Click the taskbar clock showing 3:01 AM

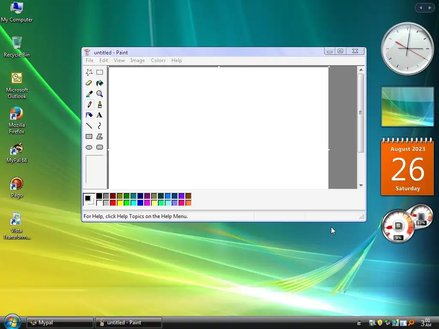pyautogui.click(x=426, y=323)
